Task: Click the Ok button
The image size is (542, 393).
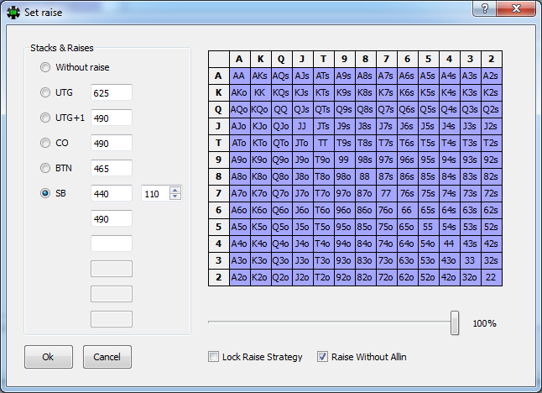Action: click(x=48, y=357)
